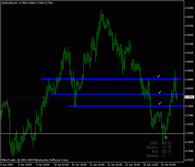Click the 8 Jun 2009 date label
The image size is (195, 167).
(7, 165)
